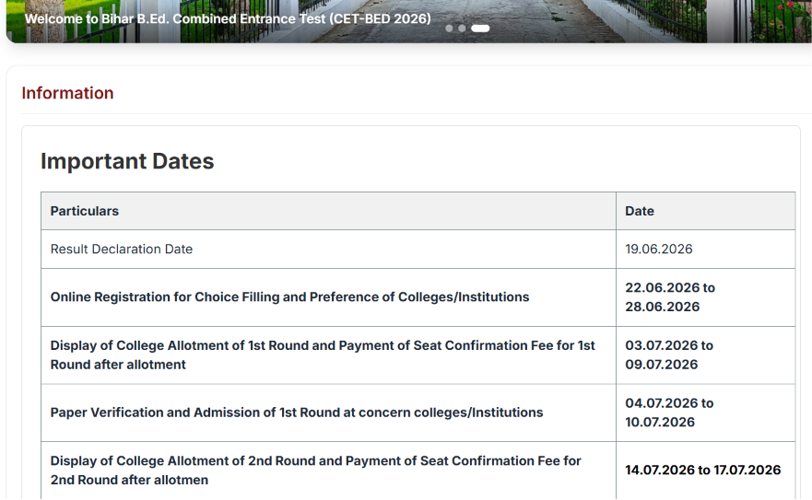This screenshot has width=812, height=500.
Task: Select the 04.07.2026 to 10.07.2026 cell
Action: (x=669, y=413)
